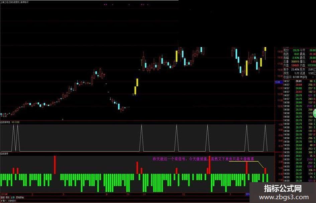Select the 涨跌 change row label
The height and width of the screenshot is (203, 316).
point(286,54)
